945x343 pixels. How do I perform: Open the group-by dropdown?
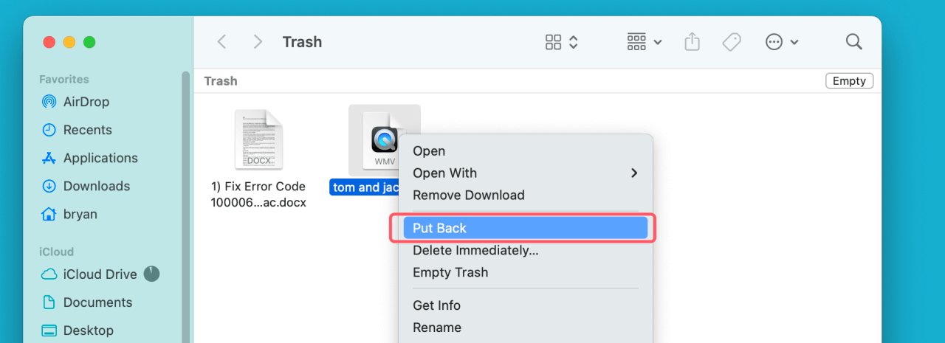pos(644,42)
